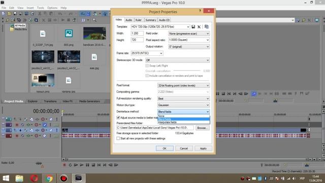Check Start all new projects with these settings
This screenshot has height=183, width=325.
pyautogui.click(x=118, y=138)
